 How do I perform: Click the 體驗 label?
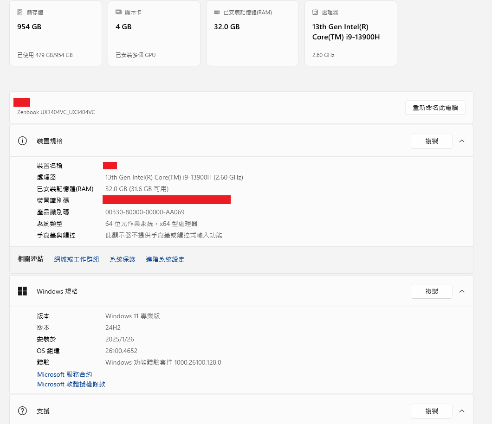(x=43, y=362)
